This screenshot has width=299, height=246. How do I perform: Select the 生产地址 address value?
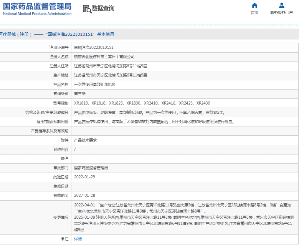(111, 75)
